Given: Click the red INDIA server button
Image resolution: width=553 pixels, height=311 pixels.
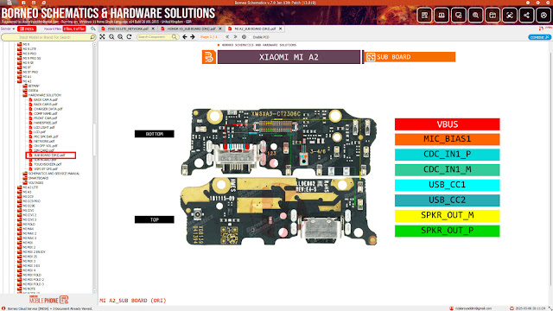Looking at the screenshot, I should point(27,29).
